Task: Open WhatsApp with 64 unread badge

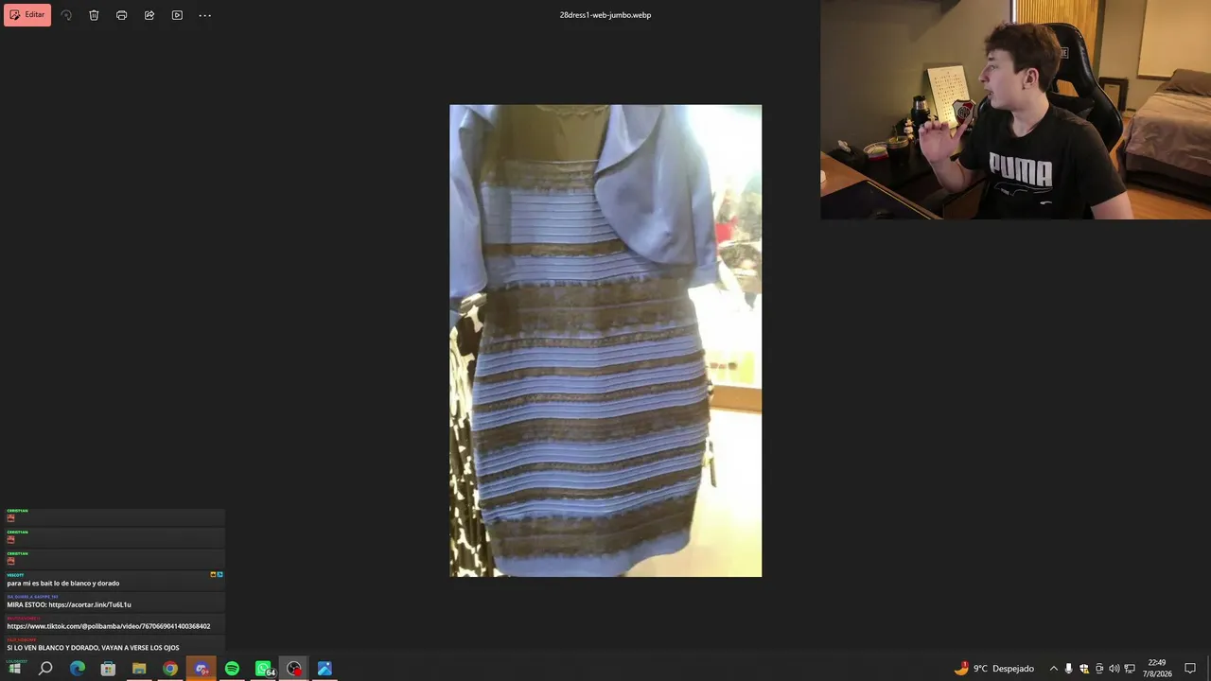Action: 264,669
